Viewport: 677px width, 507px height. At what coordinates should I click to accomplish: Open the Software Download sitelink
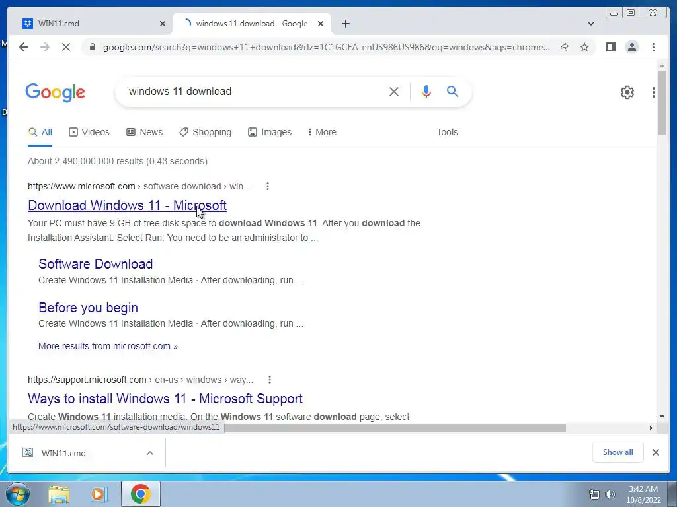(95, 264)
